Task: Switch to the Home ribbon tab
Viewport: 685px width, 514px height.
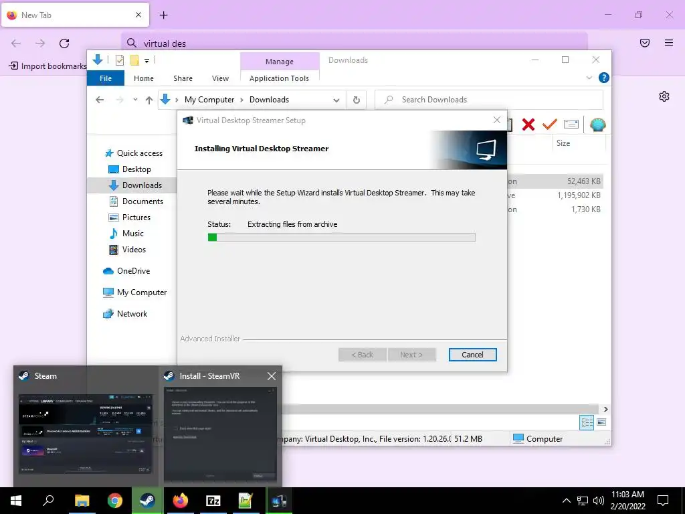Action: [144, 78]
